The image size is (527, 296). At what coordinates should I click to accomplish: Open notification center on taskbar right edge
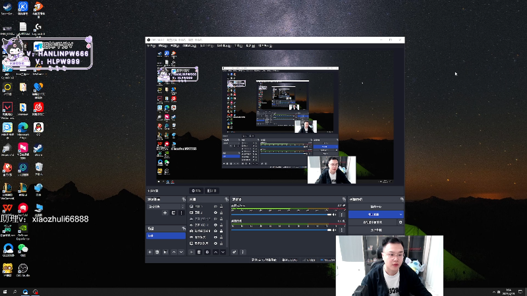click(520, 292)
